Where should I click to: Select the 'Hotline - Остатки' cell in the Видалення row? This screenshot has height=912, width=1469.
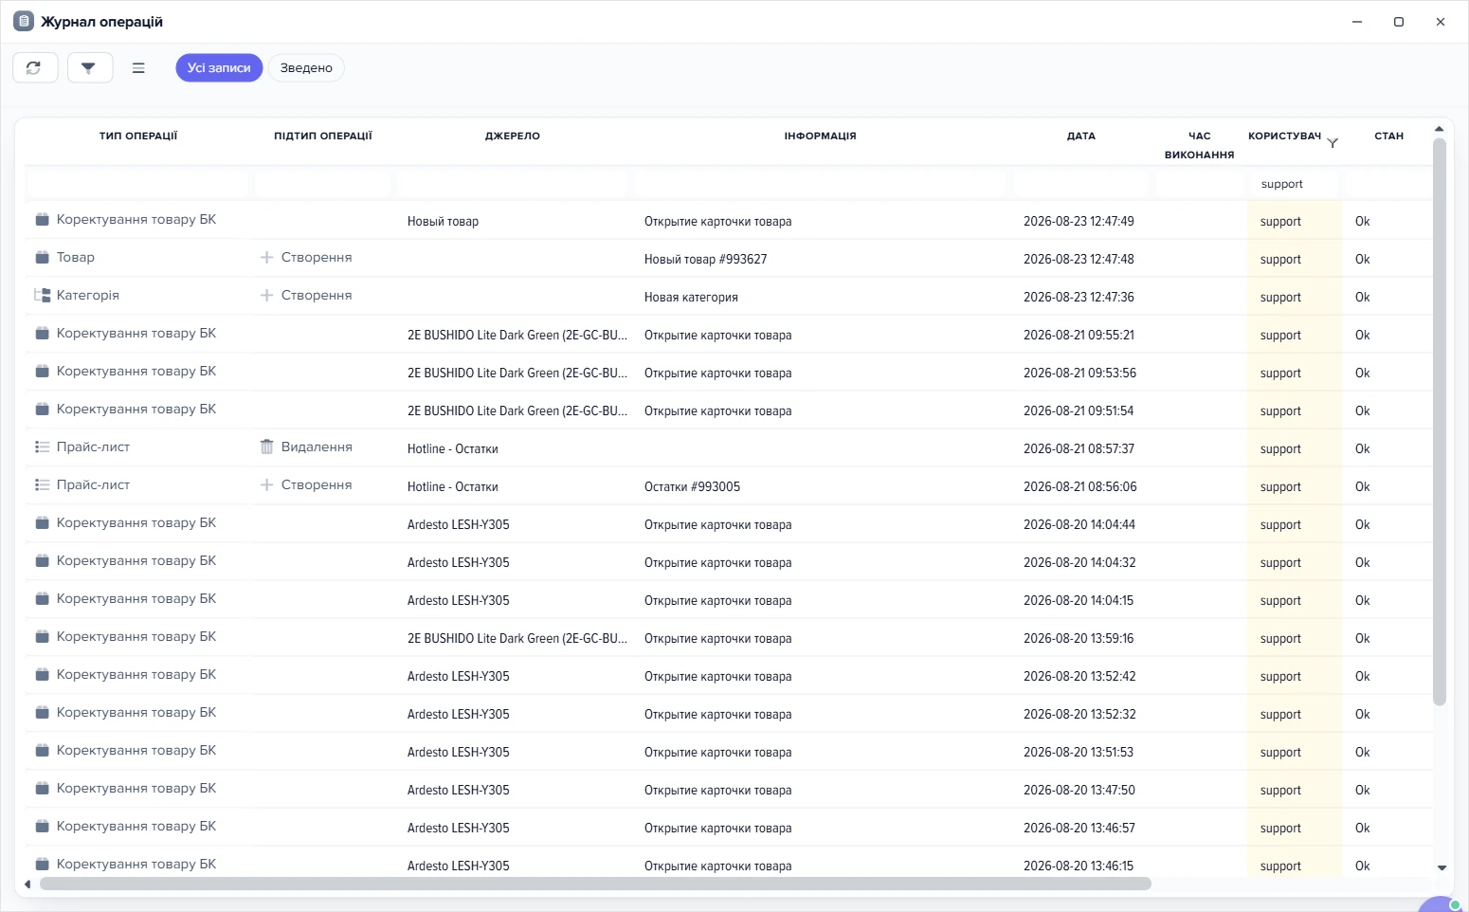coord(453,448)
